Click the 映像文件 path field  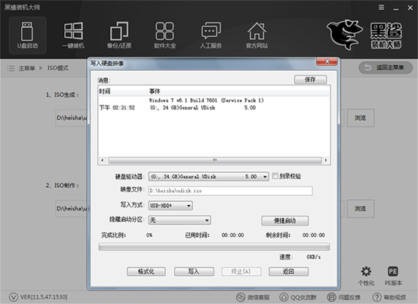click(230, 191)
